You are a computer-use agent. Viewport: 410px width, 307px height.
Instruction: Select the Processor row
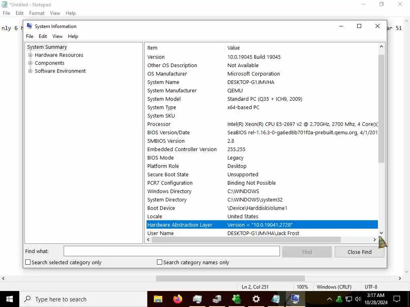[x=262, y=124]
